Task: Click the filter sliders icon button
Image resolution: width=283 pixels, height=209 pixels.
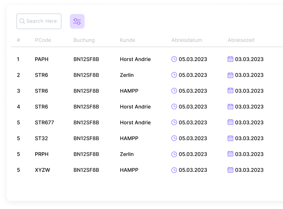Action: point(77,22)
